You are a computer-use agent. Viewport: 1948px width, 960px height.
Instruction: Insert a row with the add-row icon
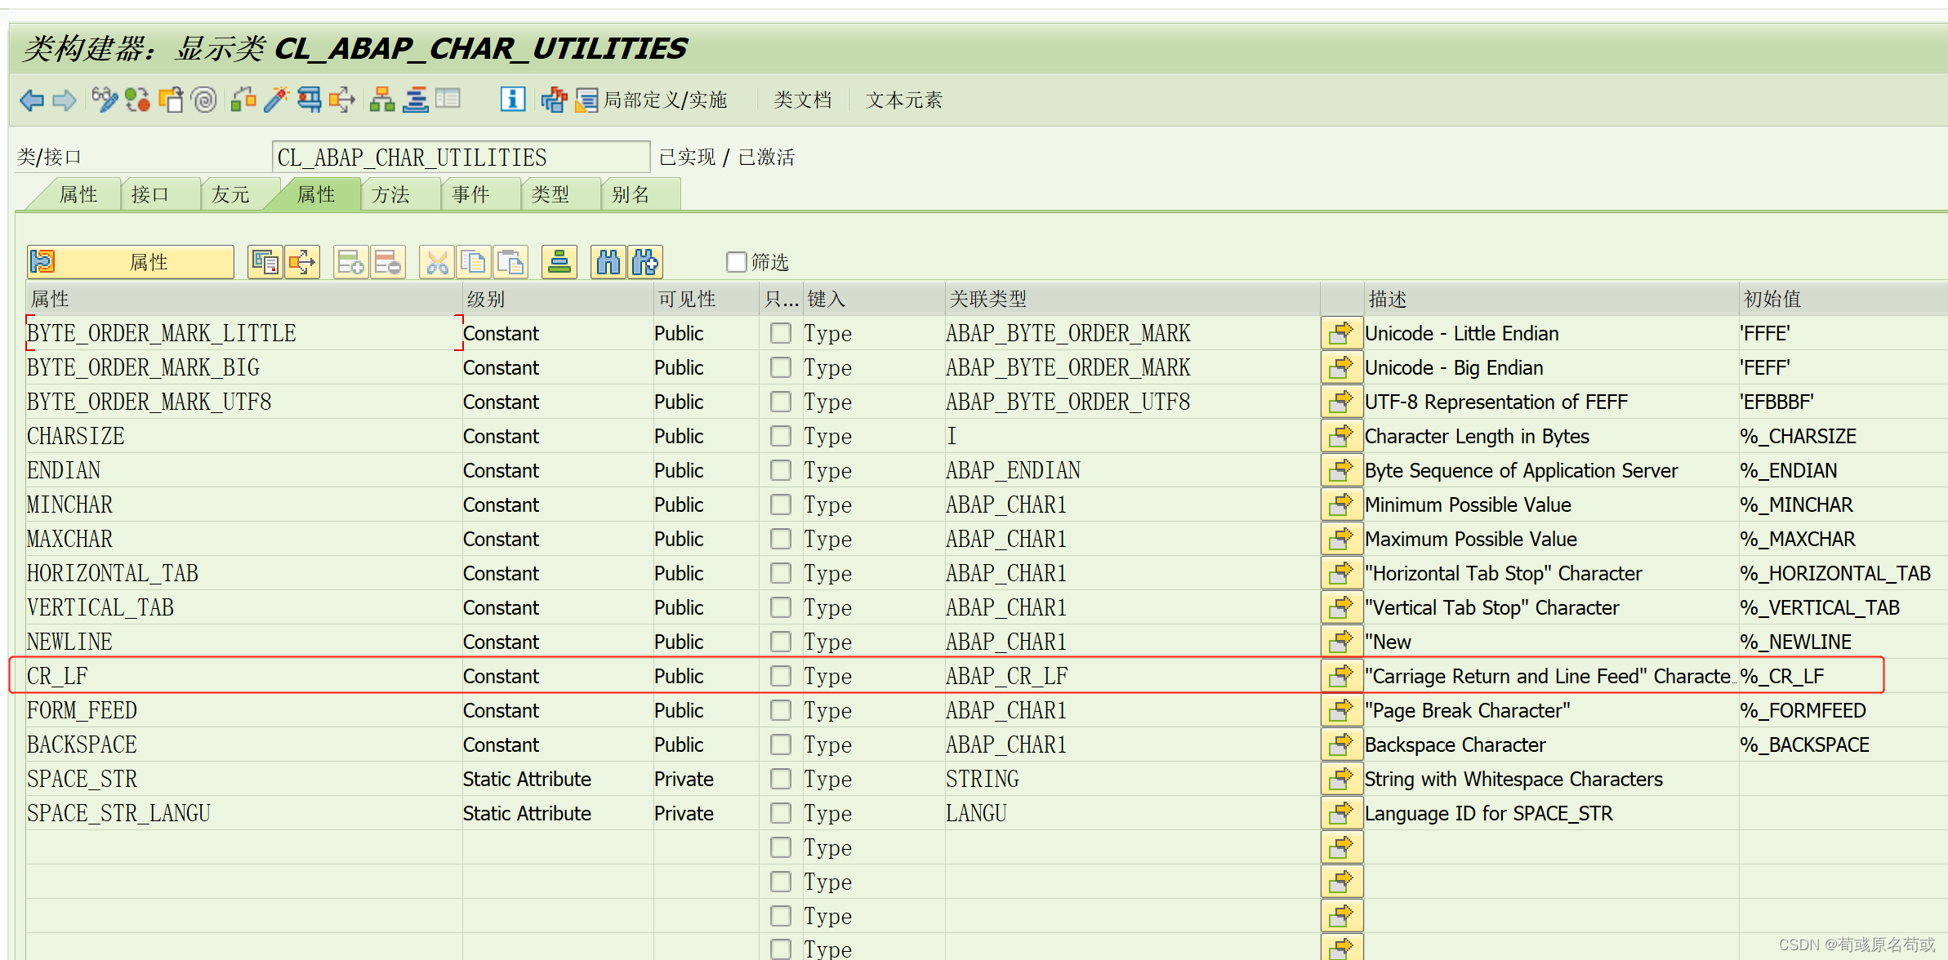point(350,262)
